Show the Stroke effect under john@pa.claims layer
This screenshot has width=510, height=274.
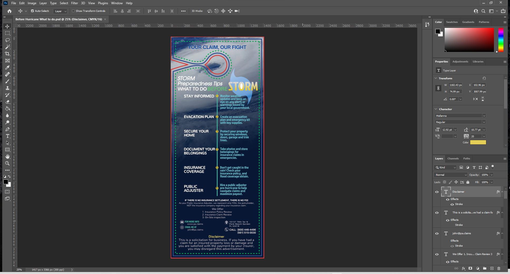point(452,246)
